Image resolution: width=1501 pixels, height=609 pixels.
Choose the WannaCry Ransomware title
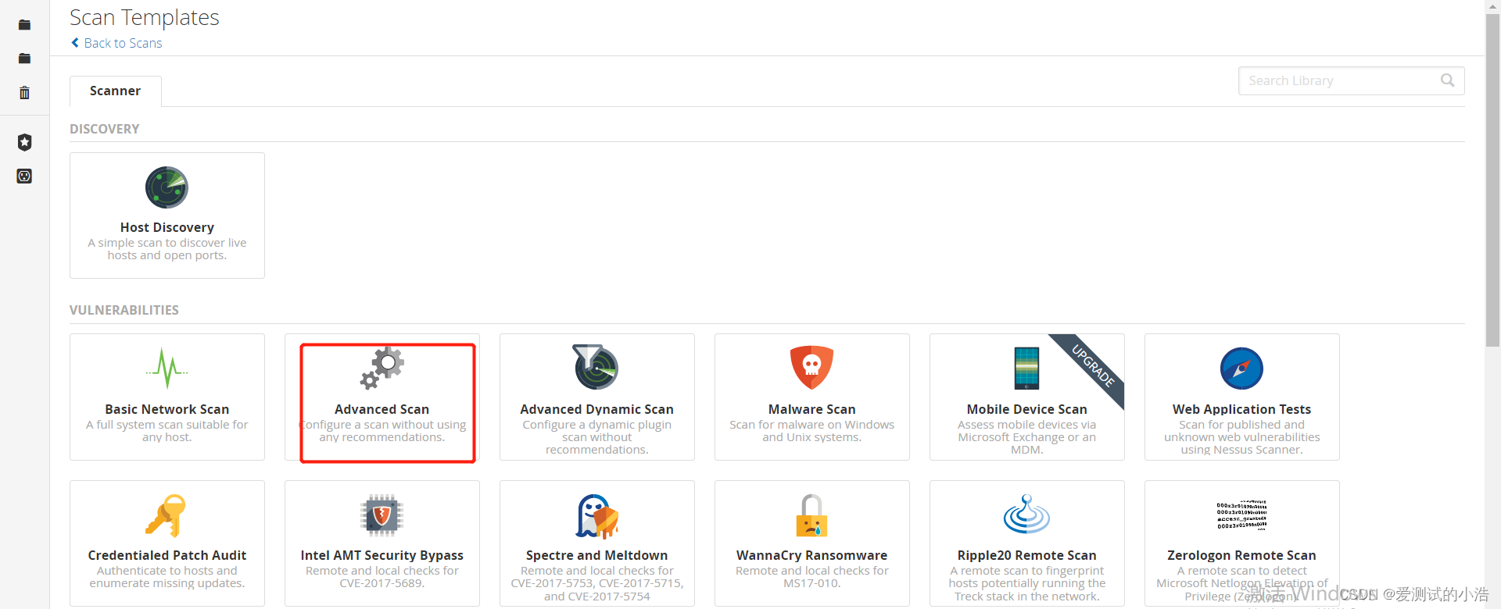click(x=811, y=555)
